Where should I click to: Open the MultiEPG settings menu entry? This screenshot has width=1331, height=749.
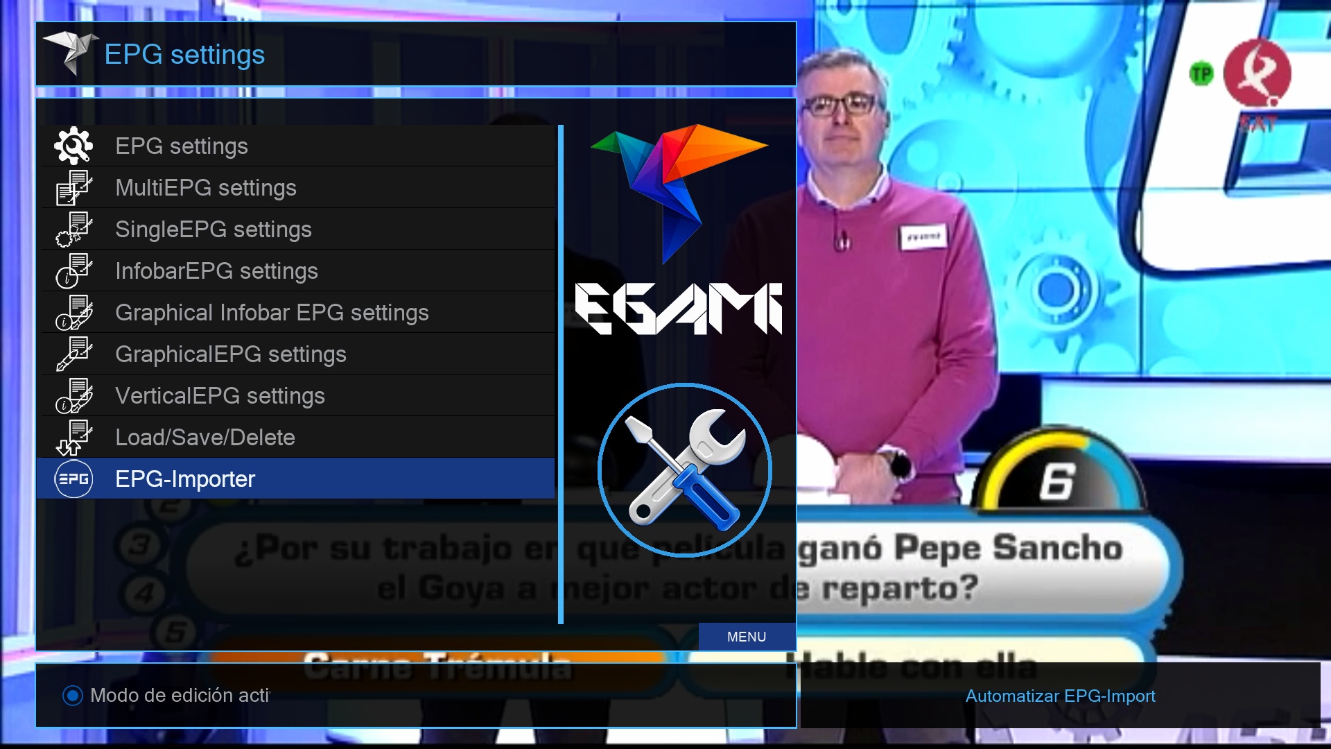[x=206, y=188]
